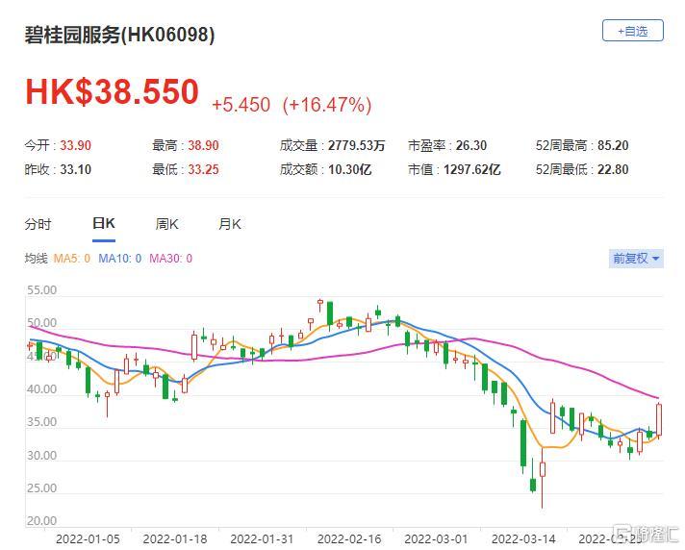Screen dimensions: 685x550
Task: Click the 2022-01-05 date on the x-axis
Action: (89, 540)
